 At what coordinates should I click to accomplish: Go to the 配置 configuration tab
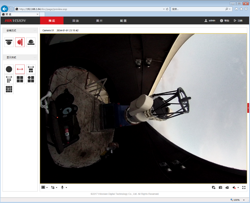123,21
